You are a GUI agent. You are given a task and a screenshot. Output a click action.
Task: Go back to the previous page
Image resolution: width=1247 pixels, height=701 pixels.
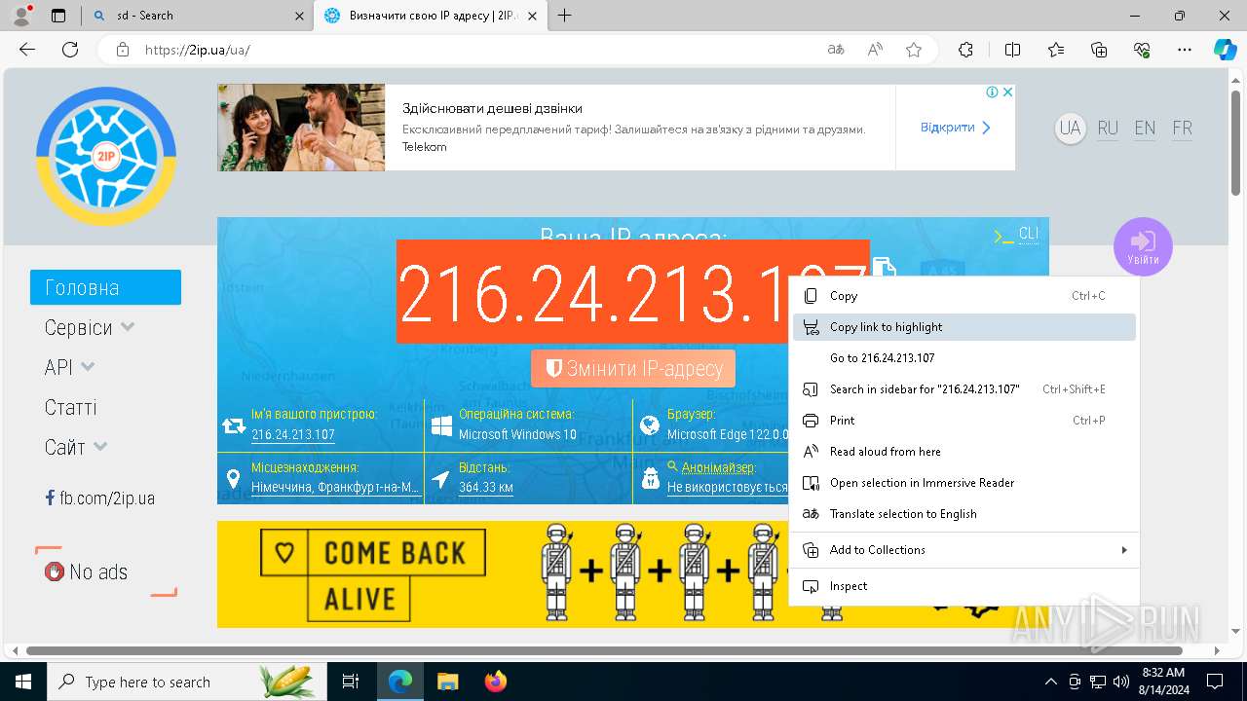click(x=27, y=50)
